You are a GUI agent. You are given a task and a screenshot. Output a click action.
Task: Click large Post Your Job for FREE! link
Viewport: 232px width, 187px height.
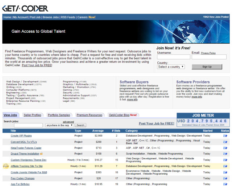click(156, 123)
